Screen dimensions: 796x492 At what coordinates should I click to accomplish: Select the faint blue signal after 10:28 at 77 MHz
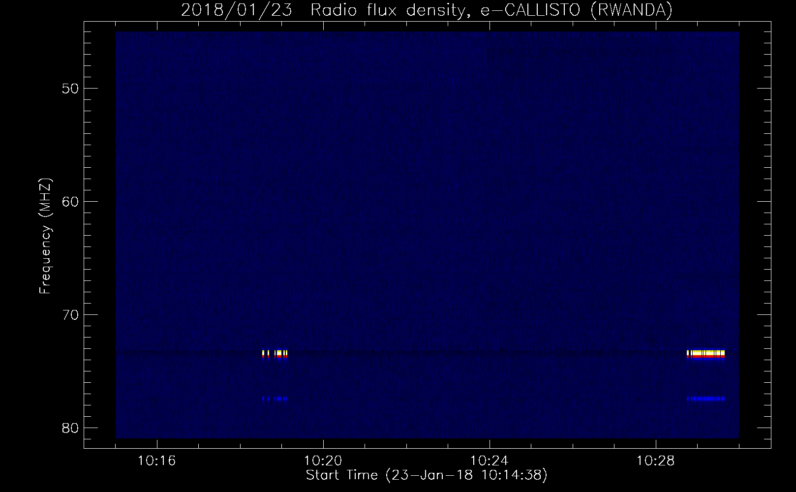point(706,399)
